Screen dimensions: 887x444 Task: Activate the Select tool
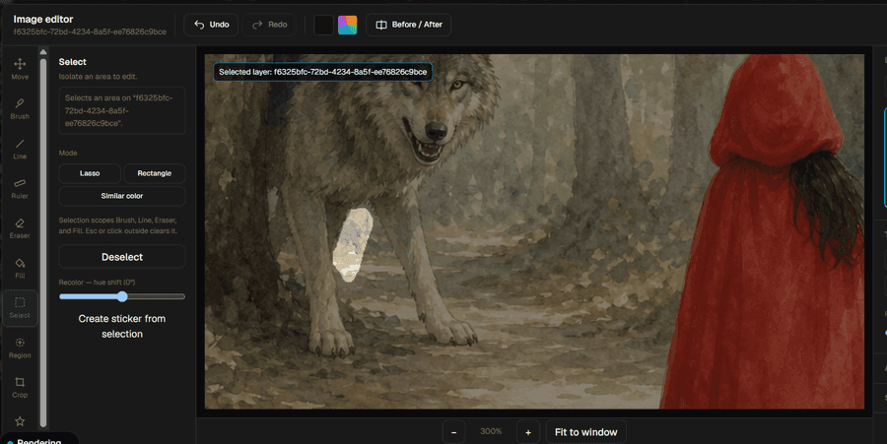(x=20, y=308)
